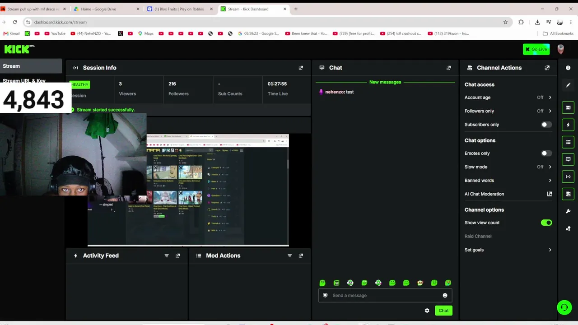Open AI Chat Moderation external link
The image size is (578, 325).
click(550, 194)
